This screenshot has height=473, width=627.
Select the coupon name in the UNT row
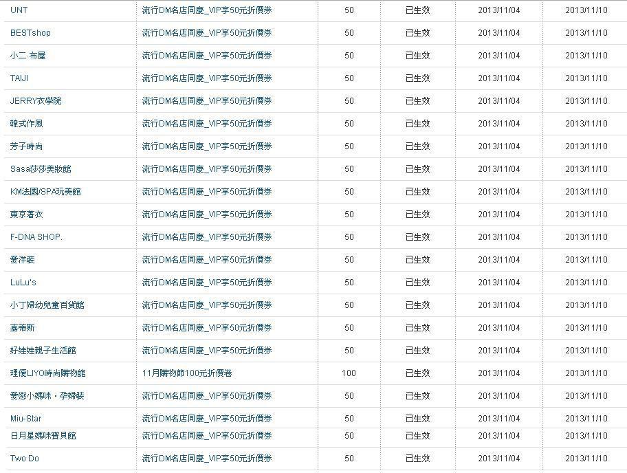pyautogui.click(x=207, y=10)
